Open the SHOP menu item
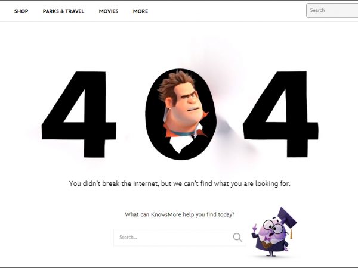 coord(21,11)
